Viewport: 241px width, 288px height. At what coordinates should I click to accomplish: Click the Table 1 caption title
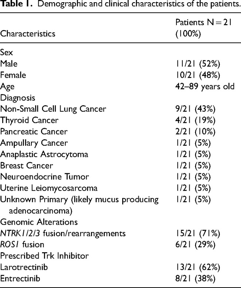(x=120, y=5)
